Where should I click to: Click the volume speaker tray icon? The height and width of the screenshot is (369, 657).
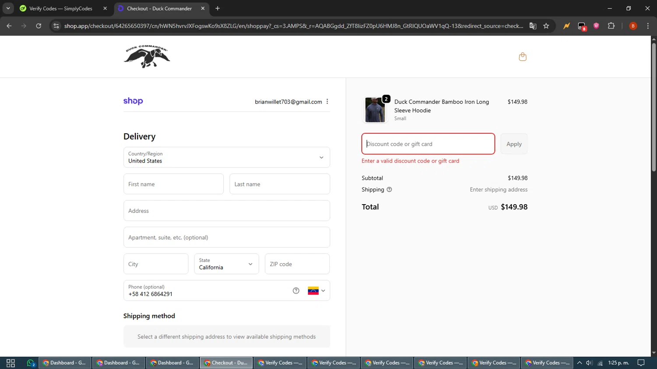tap(590, 363)
